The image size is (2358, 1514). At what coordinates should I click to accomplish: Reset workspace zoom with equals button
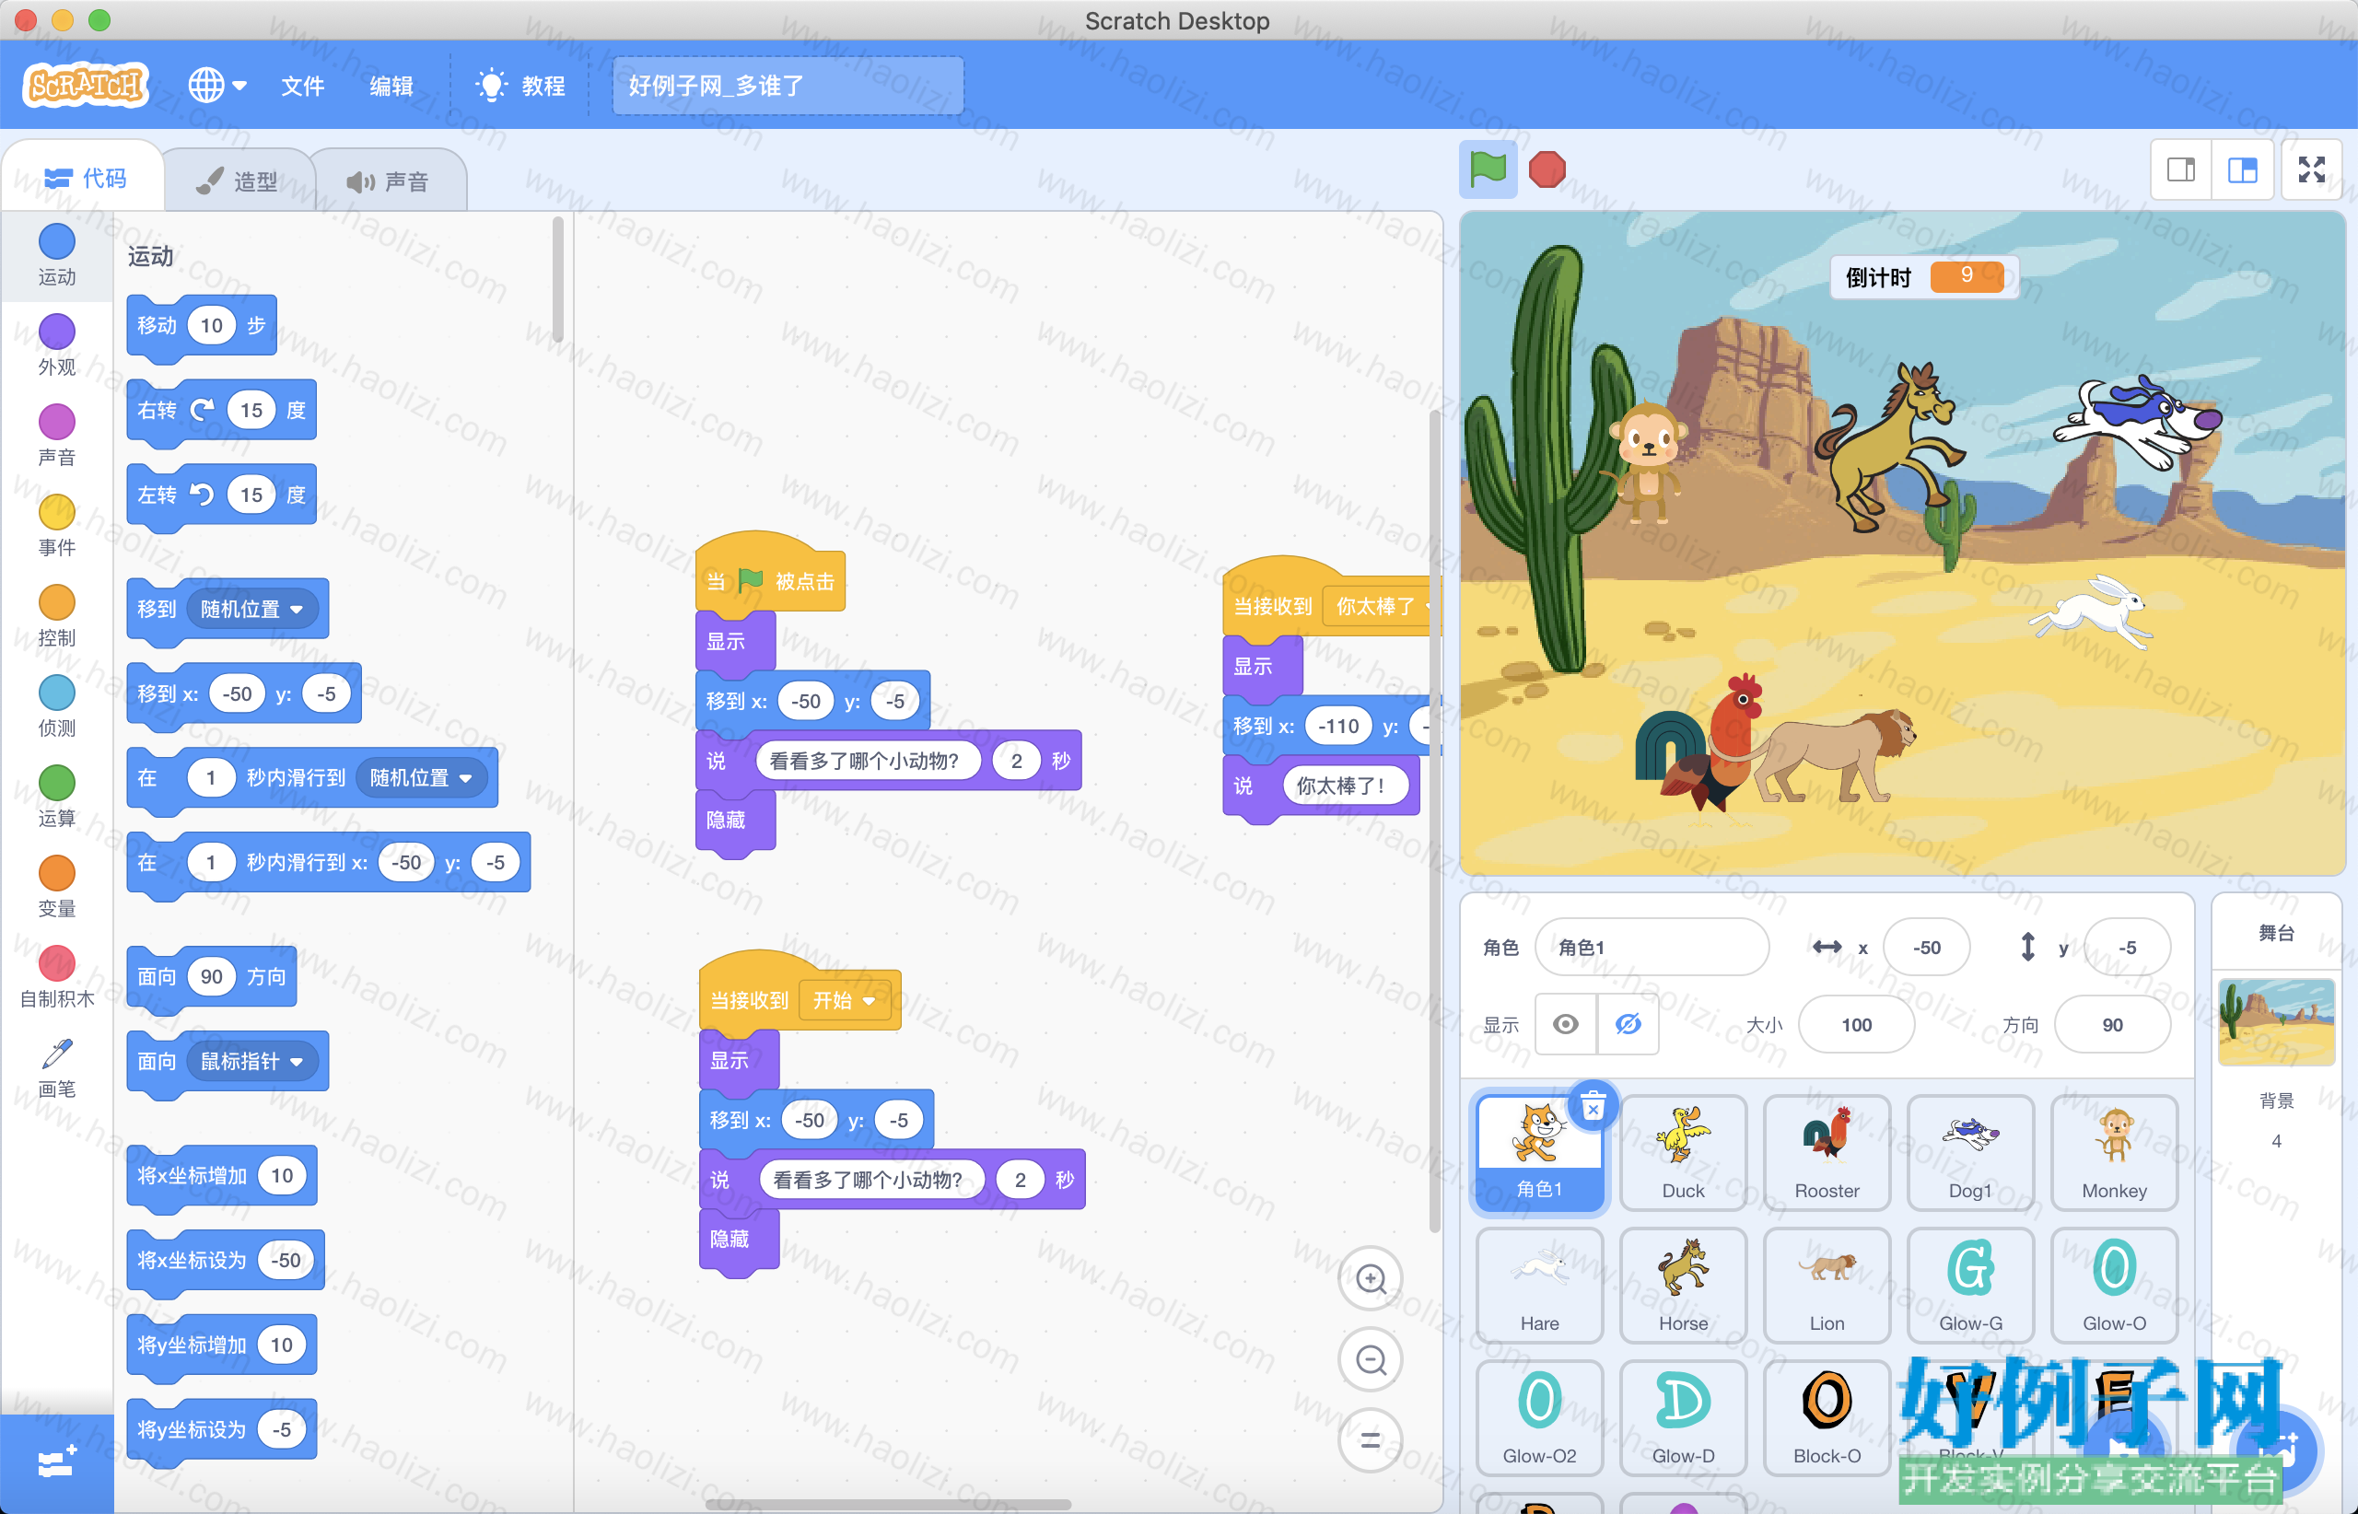(1371, 1441)
